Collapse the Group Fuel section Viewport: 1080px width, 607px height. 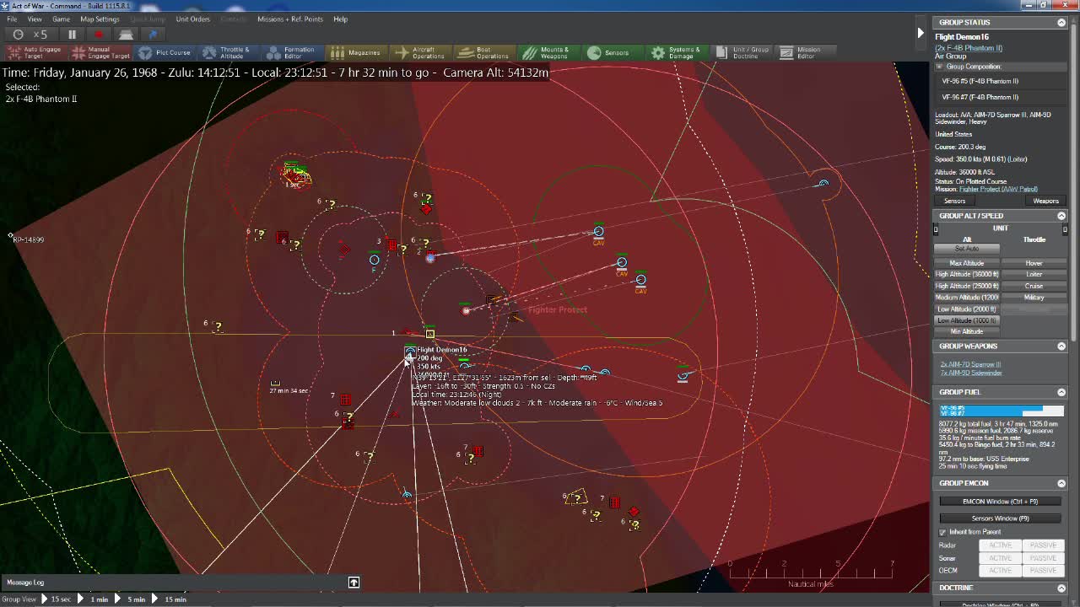(1061, 392)
